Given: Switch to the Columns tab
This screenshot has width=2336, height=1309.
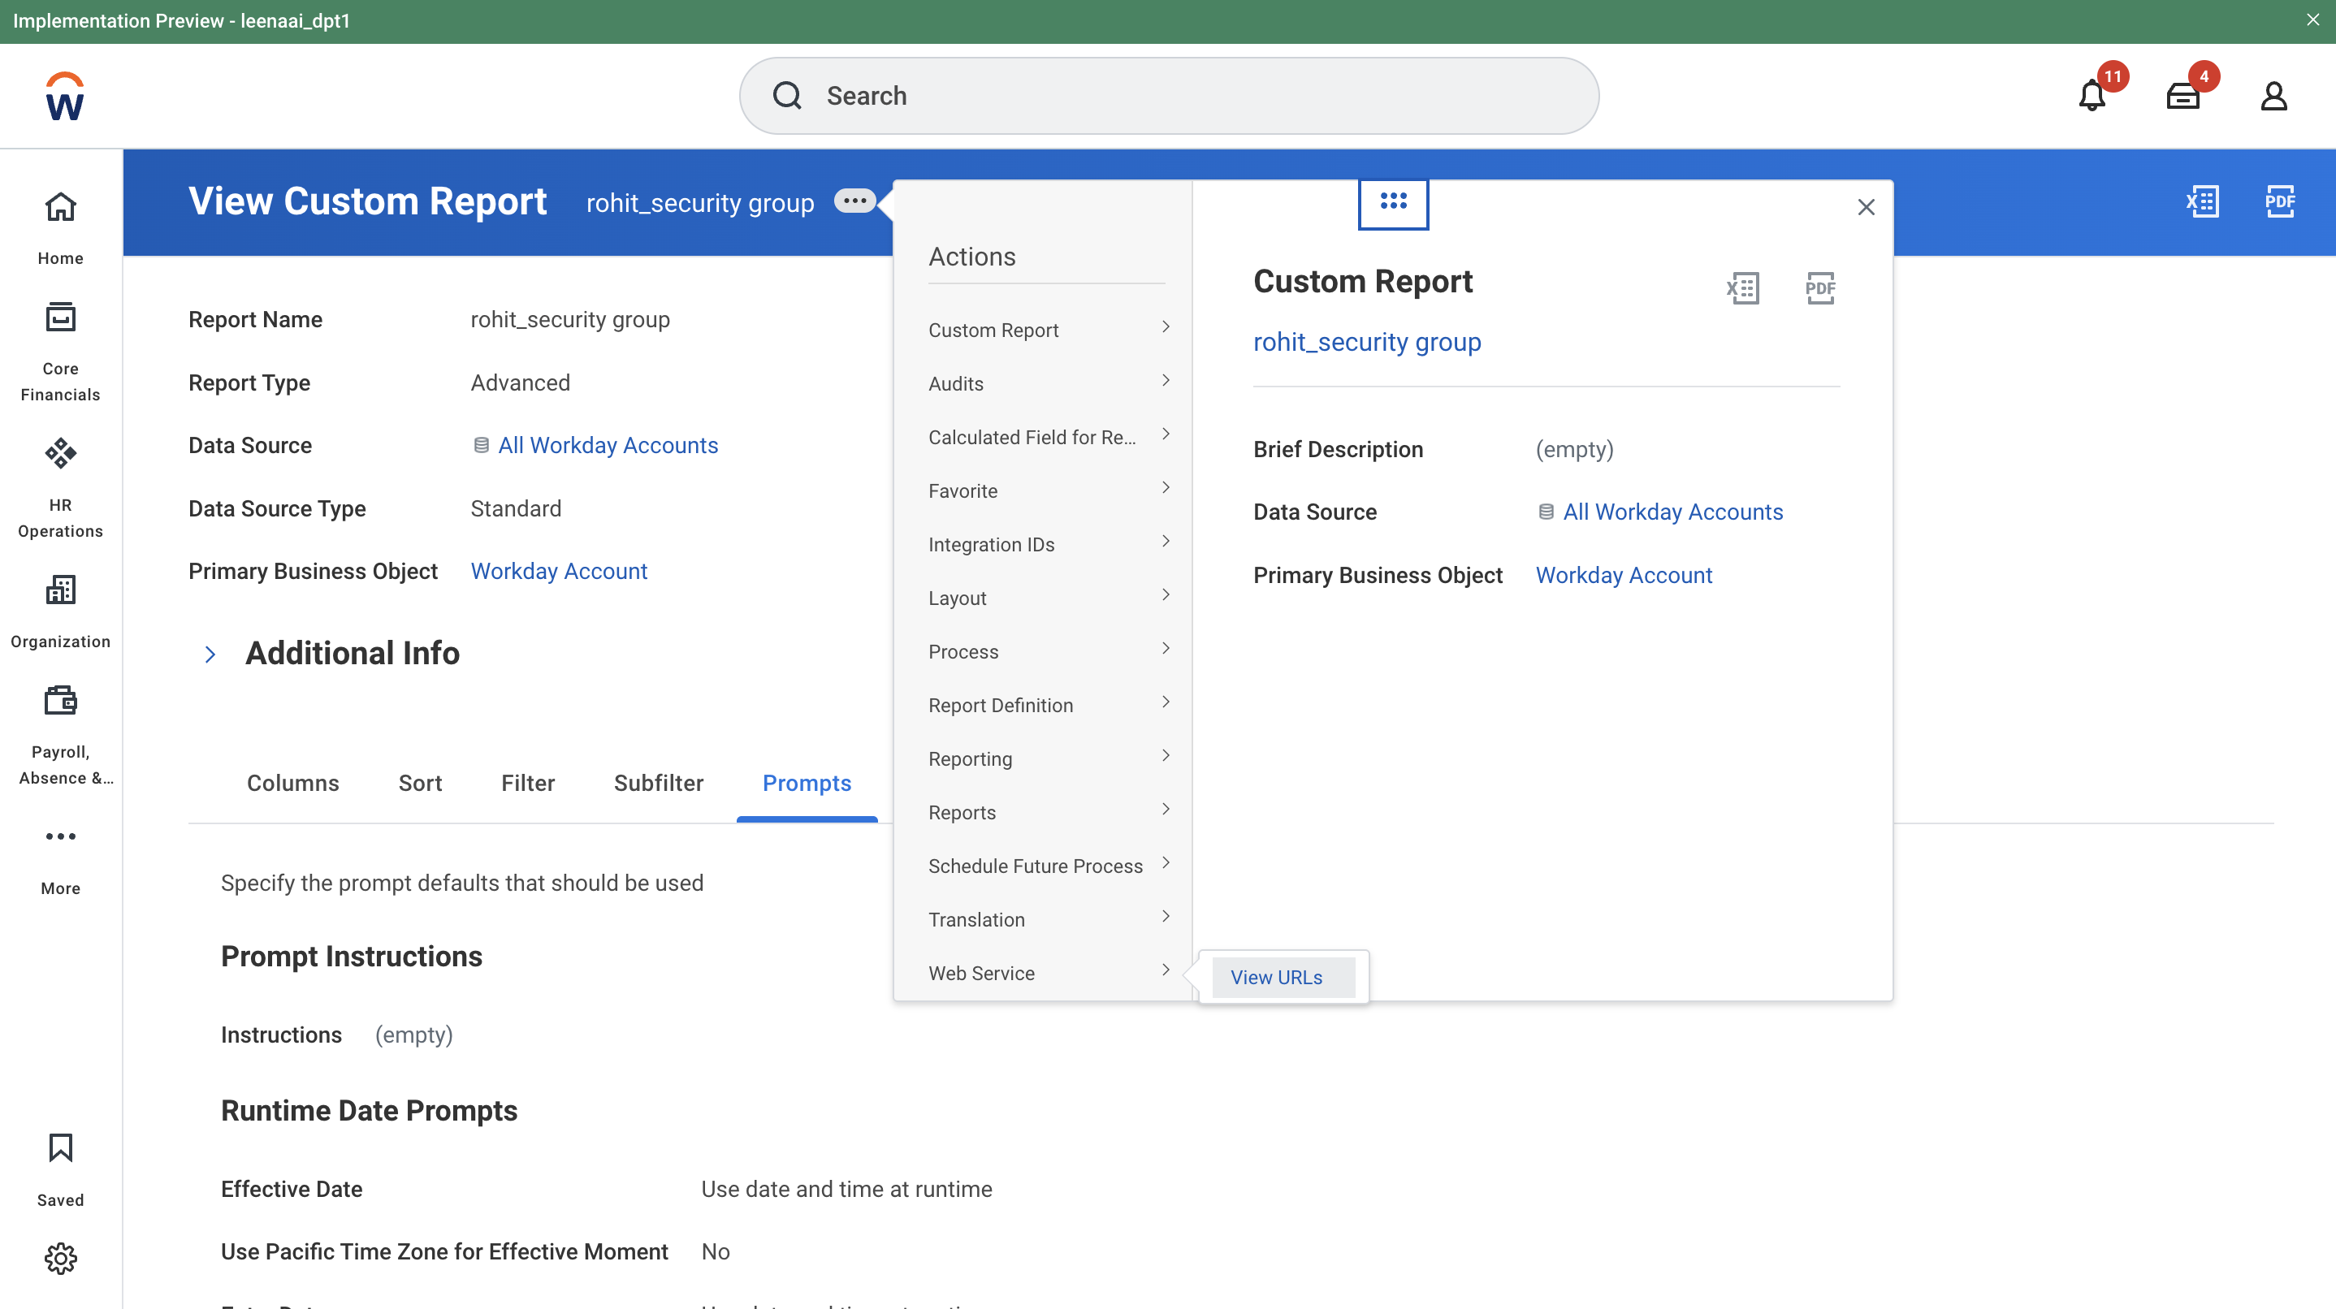Looking at the screenshot, I should [x=293, y=784].
